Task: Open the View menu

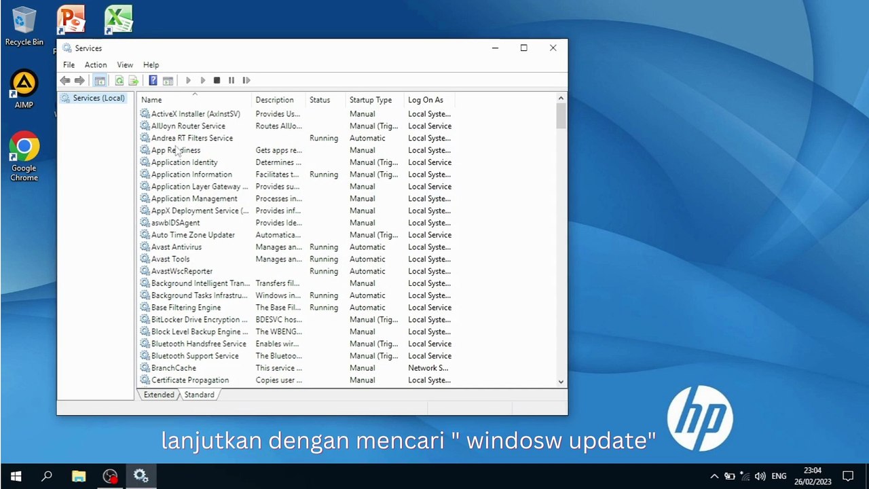Action: (125, 65)
